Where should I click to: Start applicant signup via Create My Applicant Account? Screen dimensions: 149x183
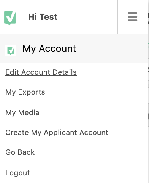57,133
